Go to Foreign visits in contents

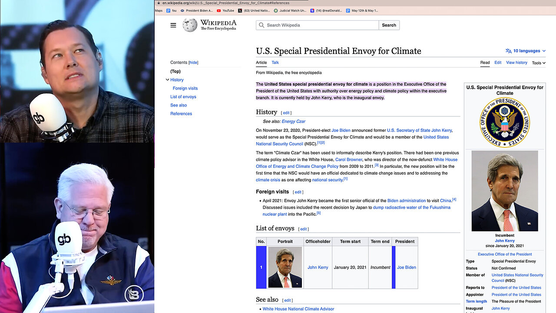pos(185,88)
